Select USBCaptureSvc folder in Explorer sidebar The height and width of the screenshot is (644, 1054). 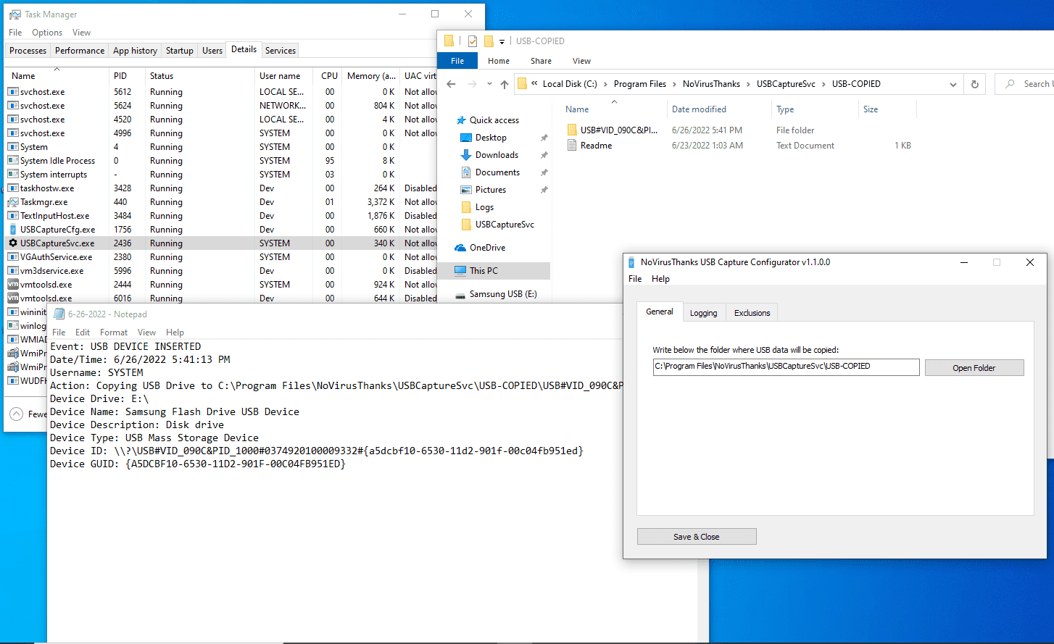[505, 225]
